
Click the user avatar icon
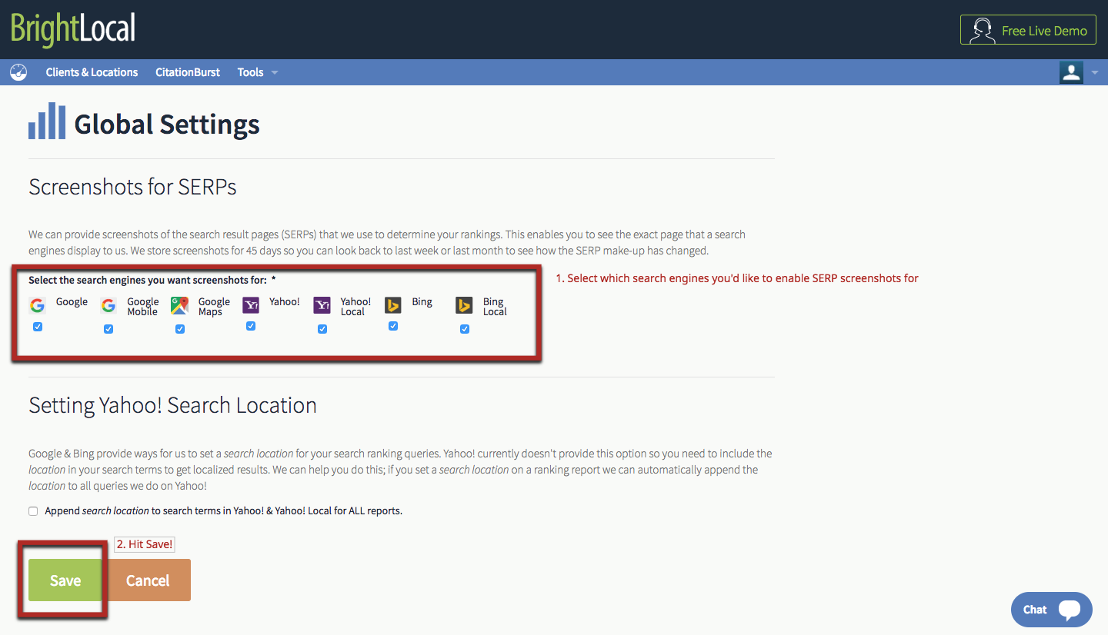point(1071,72)
